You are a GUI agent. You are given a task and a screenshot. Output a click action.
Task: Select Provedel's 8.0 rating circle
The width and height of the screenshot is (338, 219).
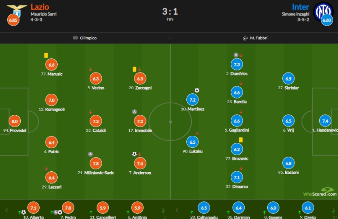(x=15, y=121)
